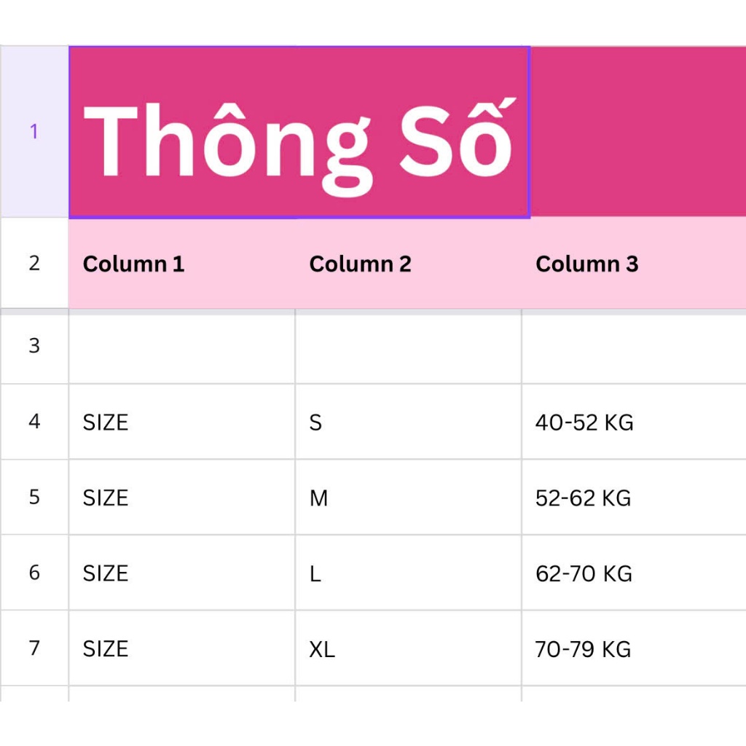Select row 4 via its number
The height and width of the screenshot is (746, 746).
pyautogui.click(x=34, y=422)
